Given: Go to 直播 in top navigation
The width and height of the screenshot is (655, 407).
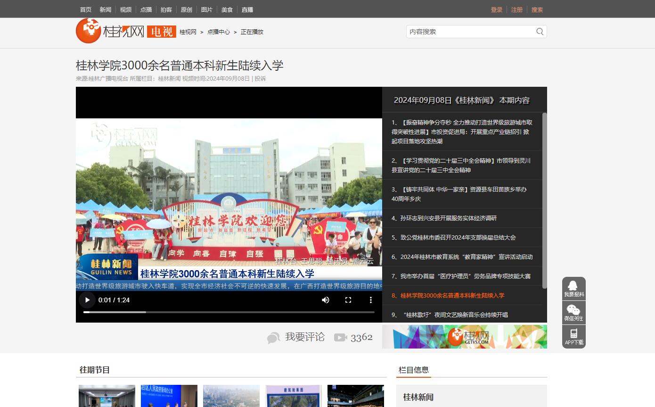Looking at the screenshot, I should [247, 9].
